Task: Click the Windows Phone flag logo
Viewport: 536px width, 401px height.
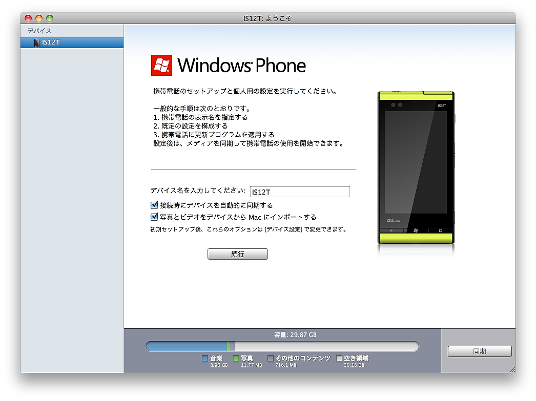Action: tap(161, 65)
